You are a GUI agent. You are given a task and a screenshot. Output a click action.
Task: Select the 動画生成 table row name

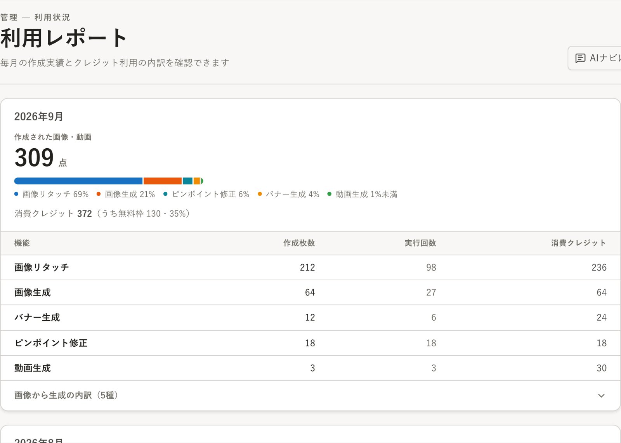pyautogui.click(x=33, y=368)
